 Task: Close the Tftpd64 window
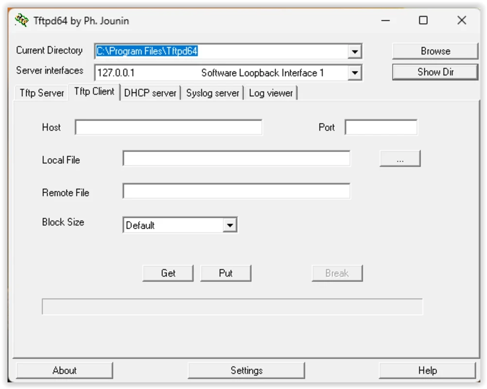pos(462,20)
